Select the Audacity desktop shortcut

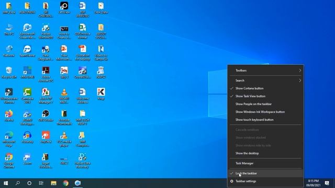click(x=27, y=137)
